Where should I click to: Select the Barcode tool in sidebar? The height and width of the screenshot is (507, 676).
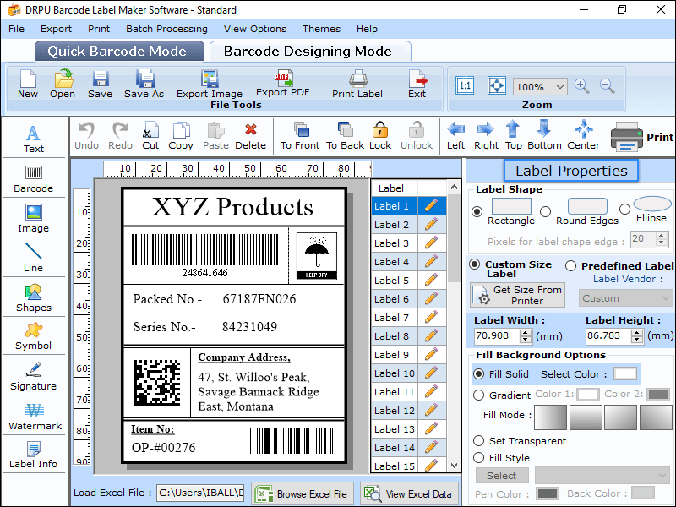(34, 179)
